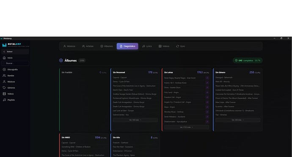Open the Lyrics tab

[147, 46]
